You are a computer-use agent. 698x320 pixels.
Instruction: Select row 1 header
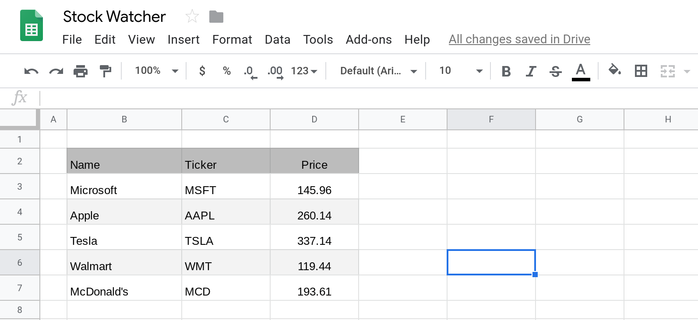tap(20, 139)
